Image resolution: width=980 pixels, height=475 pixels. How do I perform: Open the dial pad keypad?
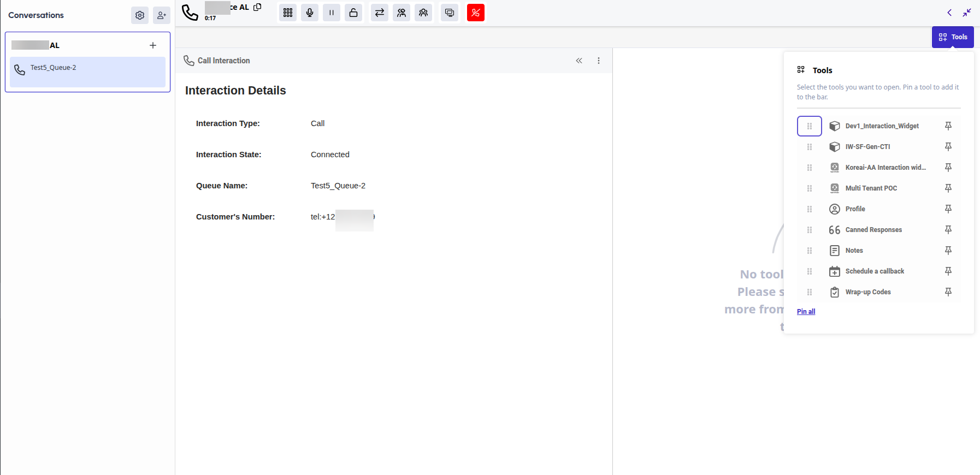pyautogui.click(x=288, y=13)
